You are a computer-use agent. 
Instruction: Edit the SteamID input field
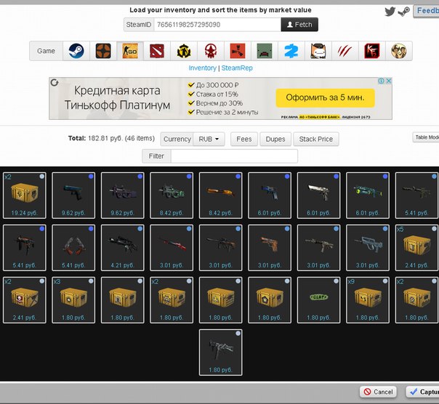pyautogui.click(x=217, y=25)
